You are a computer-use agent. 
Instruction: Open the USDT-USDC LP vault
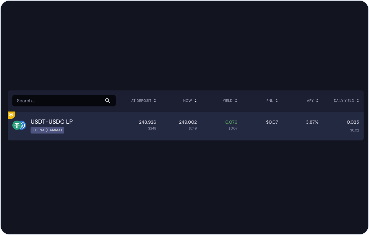51,121
